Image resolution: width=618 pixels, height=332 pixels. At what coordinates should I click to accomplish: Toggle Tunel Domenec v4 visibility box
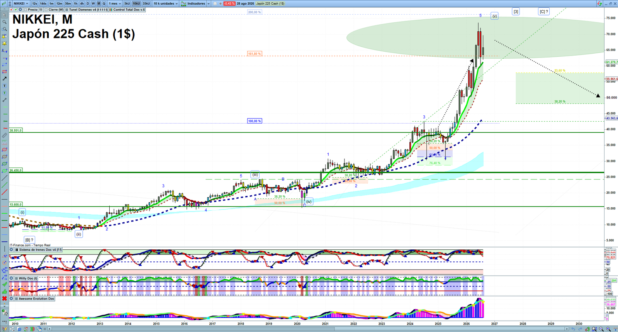click(x=66, y=10)
